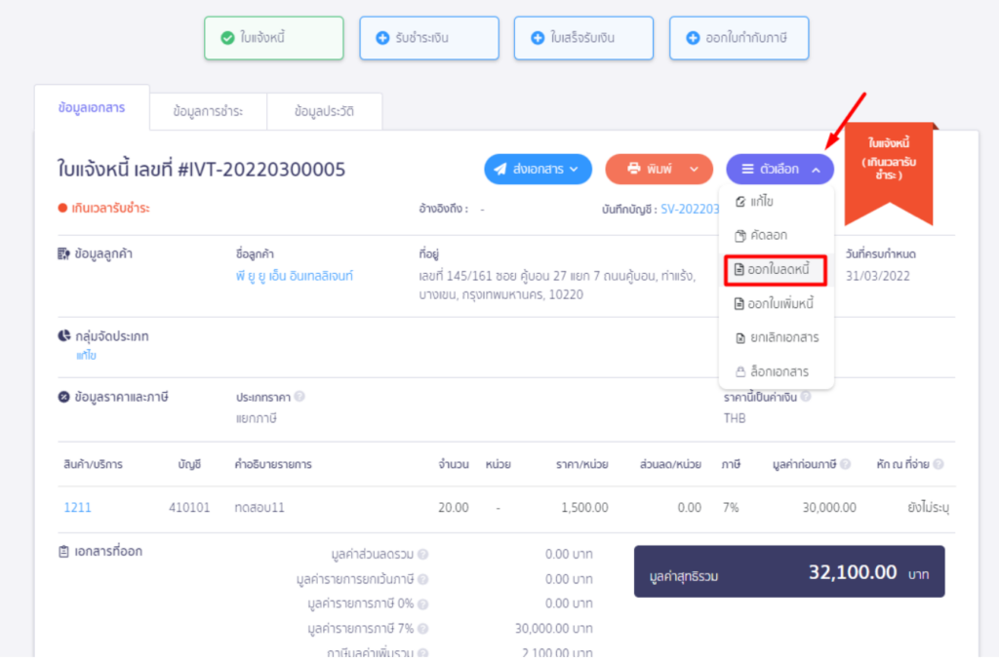Click plus icon on รับชำระเงิน step
This screenshot has height=660, width=999.
click(382, 38)
